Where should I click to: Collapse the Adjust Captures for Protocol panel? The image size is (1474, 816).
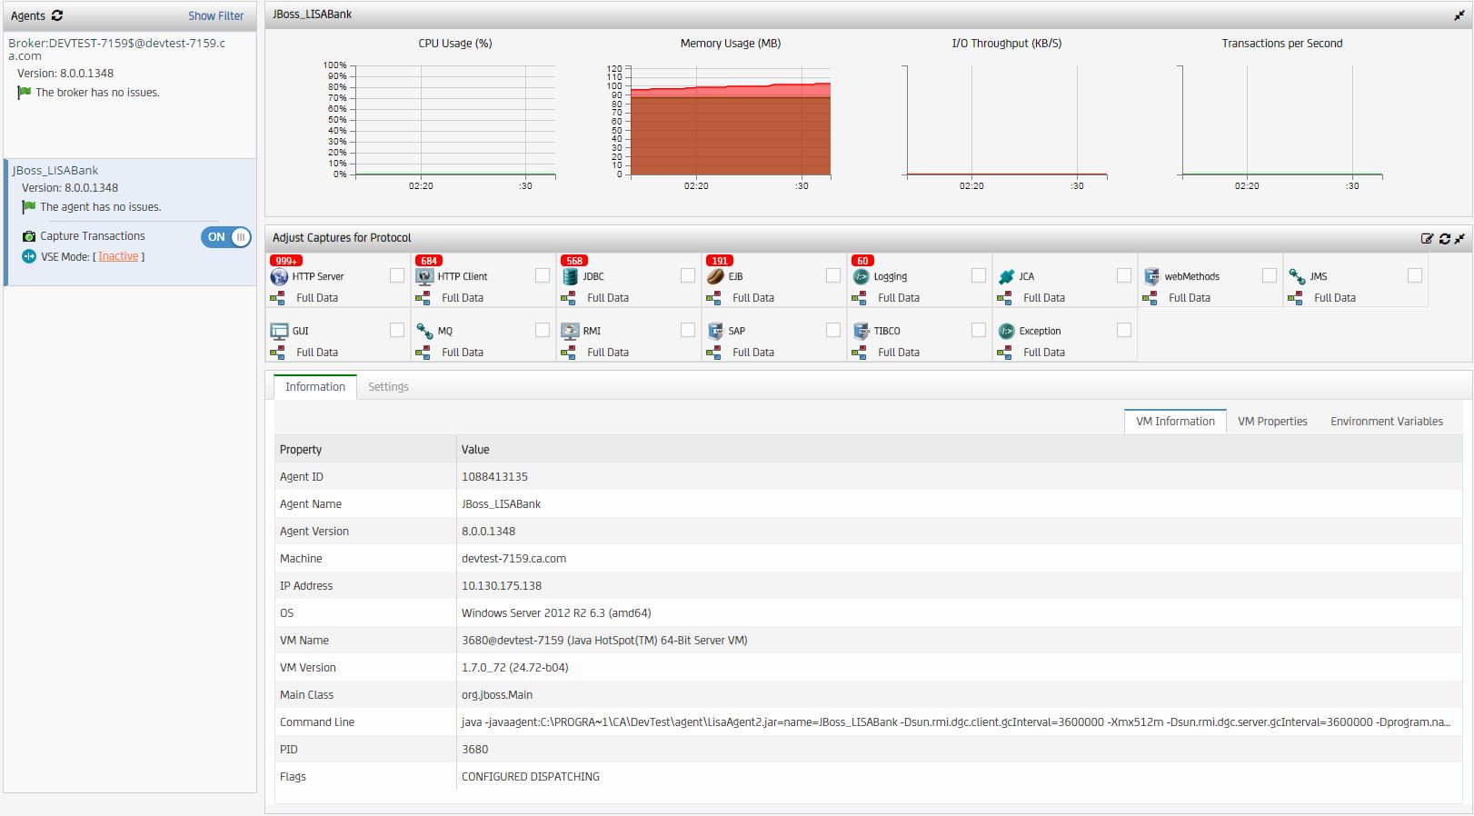(x=1459, y=238)
